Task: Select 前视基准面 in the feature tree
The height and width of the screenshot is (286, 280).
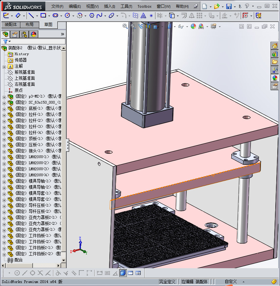Action: click(x=25, y=72)
